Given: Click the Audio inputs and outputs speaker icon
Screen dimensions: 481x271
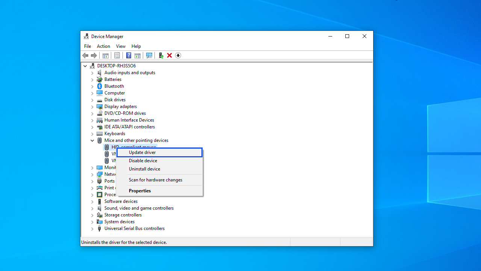Looking at the screenshot, I should [100, 73].
